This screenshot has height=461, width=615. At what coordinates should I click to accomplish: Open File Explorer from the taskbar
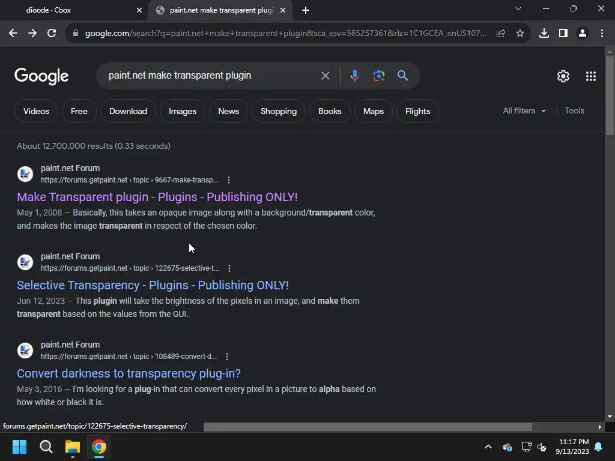(73, 447)
